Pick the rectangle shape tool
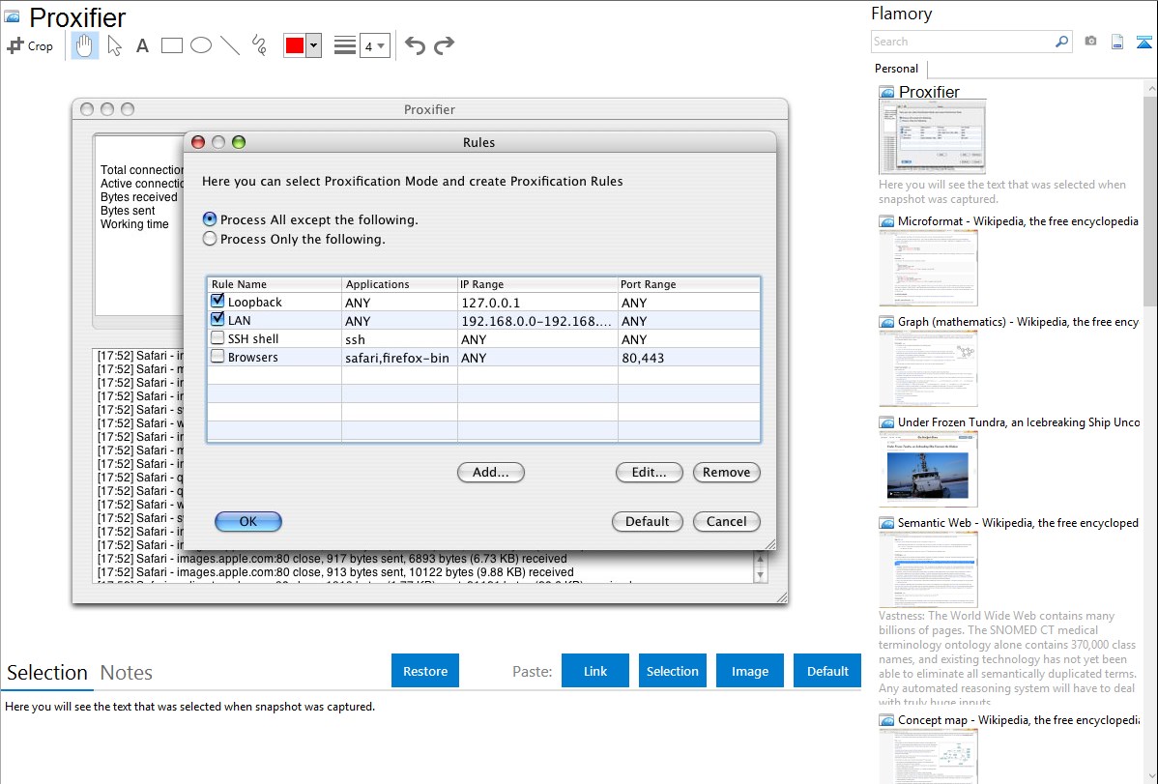This screenshot has height=784, width=1158. click(171, 45)
